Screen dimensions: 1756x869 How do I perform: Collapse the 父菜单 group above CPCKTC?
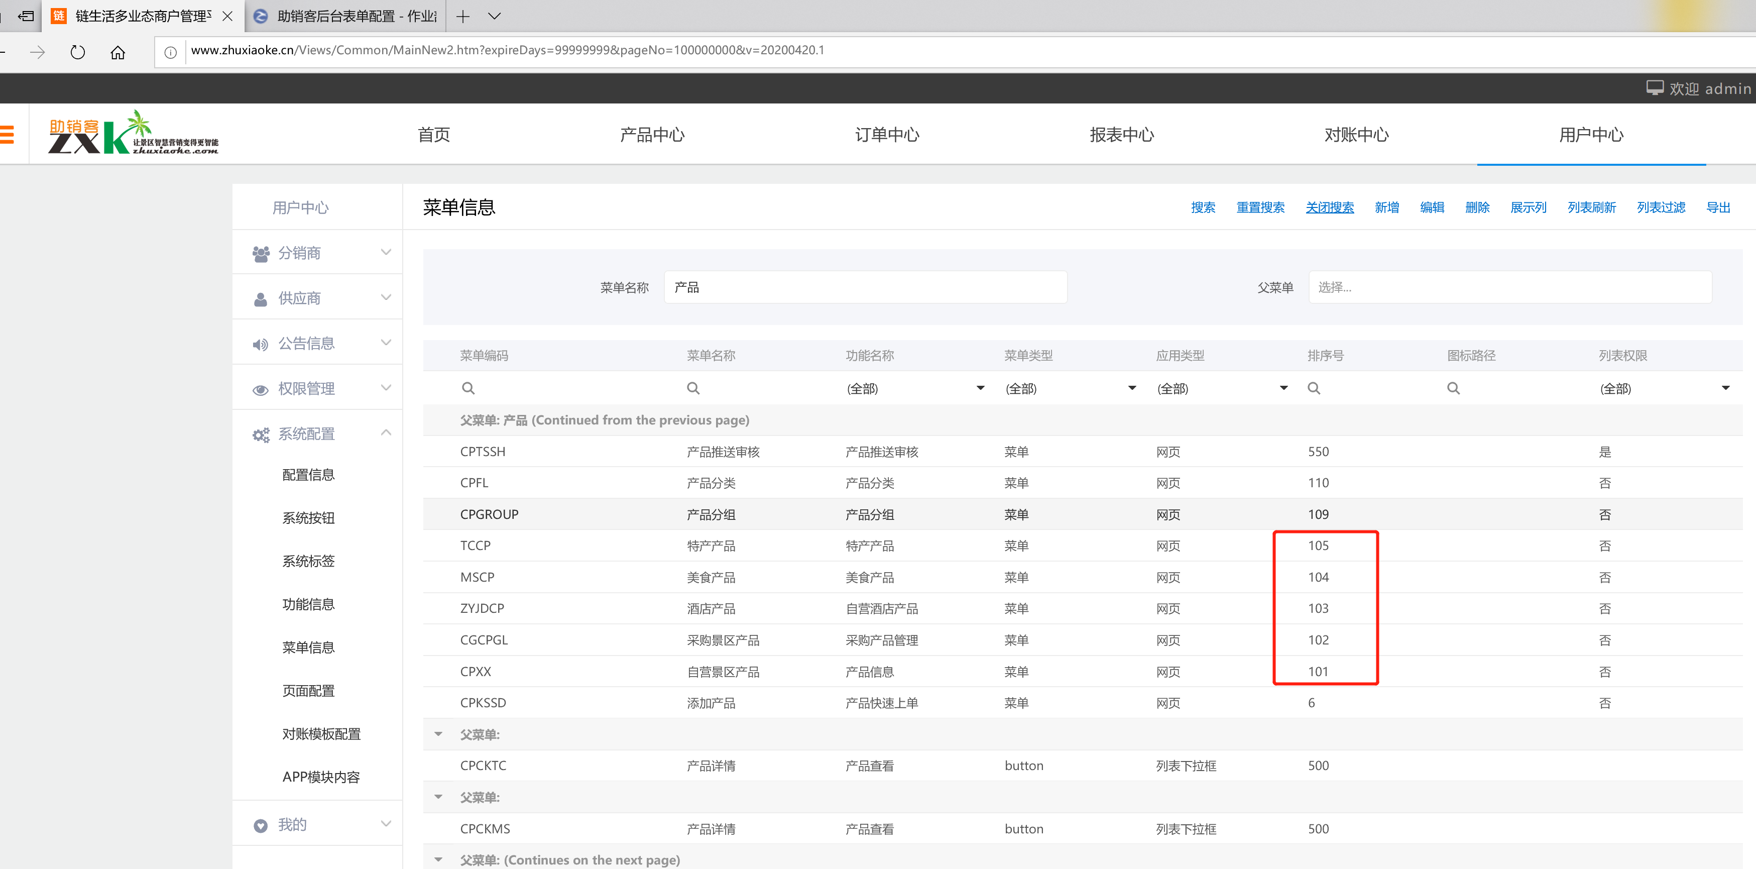point(438,734)
